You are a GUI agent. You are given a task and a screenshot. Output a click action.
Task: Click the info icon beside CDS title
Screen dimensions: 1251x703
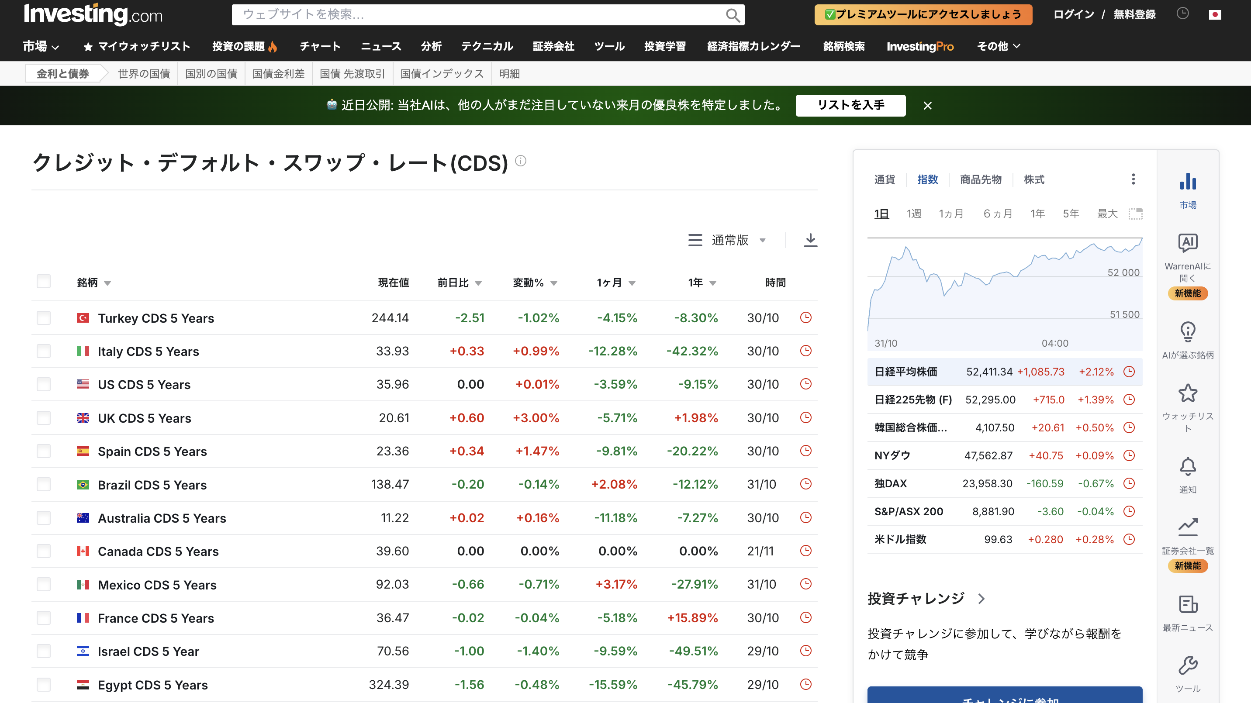[x=520, y=161]
